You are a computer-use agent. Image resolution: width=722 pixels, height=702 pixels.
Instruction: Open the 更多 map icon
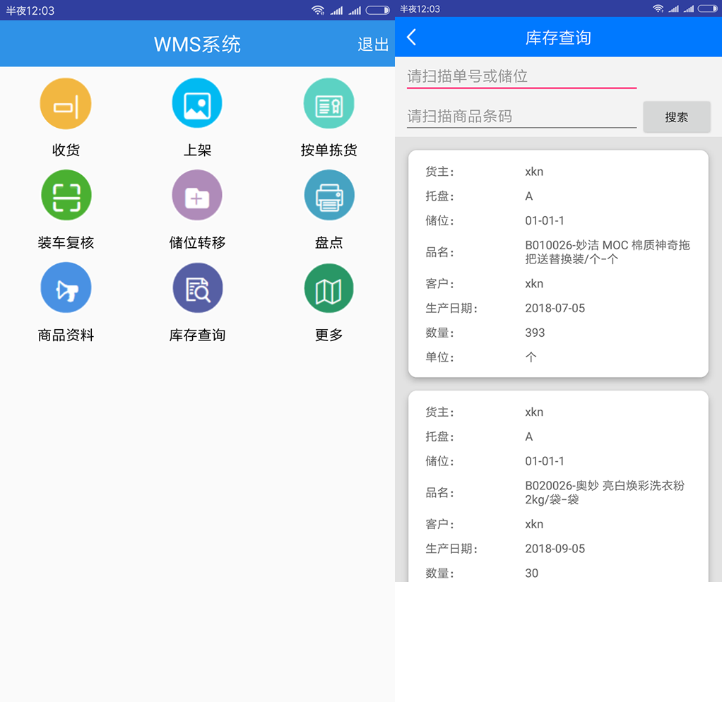point(329,288)
